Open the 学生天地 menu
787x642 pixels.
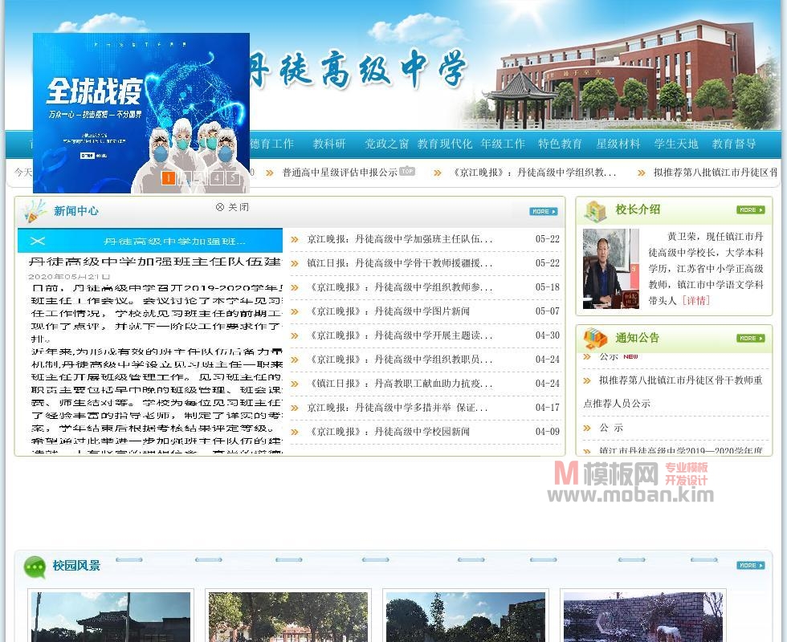tap(676, 144)
